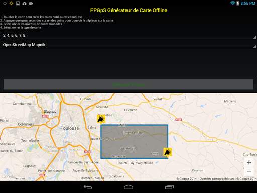Tap the Balma label on the map
This screenshot has height=193, width=257.
coord(92,128)
